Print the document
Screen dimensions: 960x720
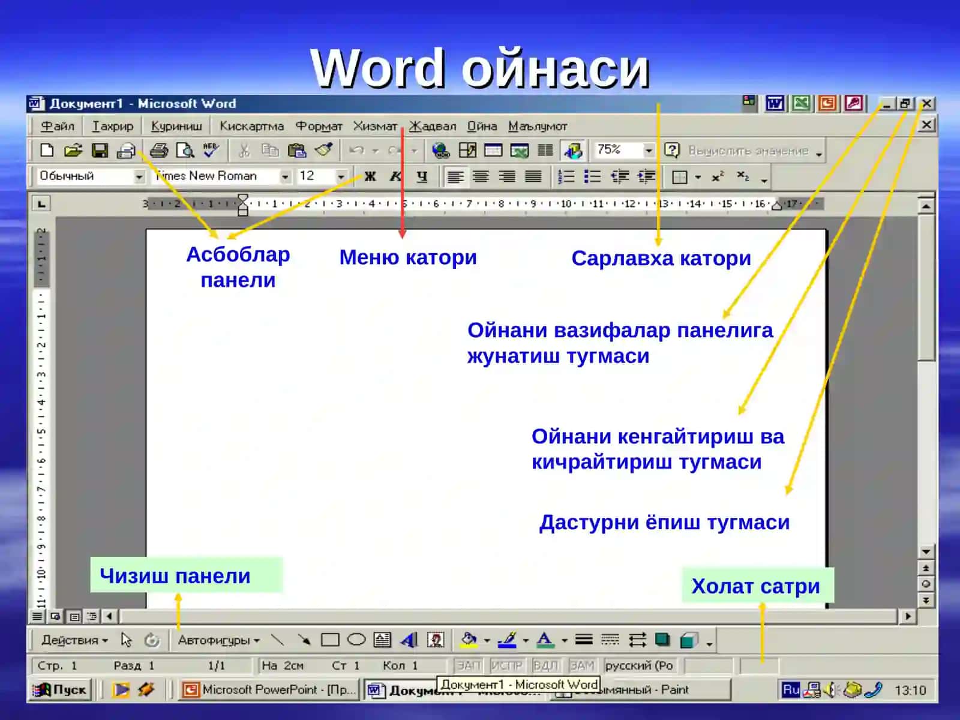158,151
